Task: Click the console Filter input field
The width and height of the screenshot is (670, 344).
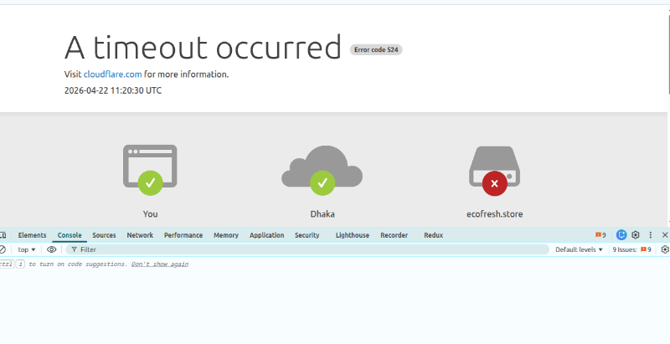Action: click(x=310, y=249)
